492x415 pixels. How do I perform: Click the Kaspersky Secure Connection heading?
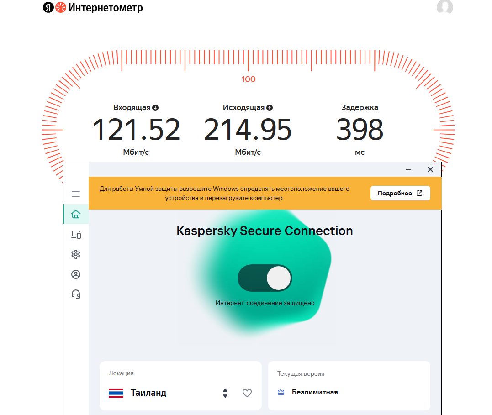click(x=265, y=231)
